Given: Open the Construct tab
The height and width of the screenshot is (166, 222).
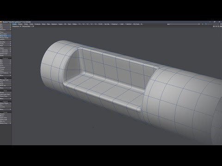Looking at the screenshot, I should click(37, 24).
